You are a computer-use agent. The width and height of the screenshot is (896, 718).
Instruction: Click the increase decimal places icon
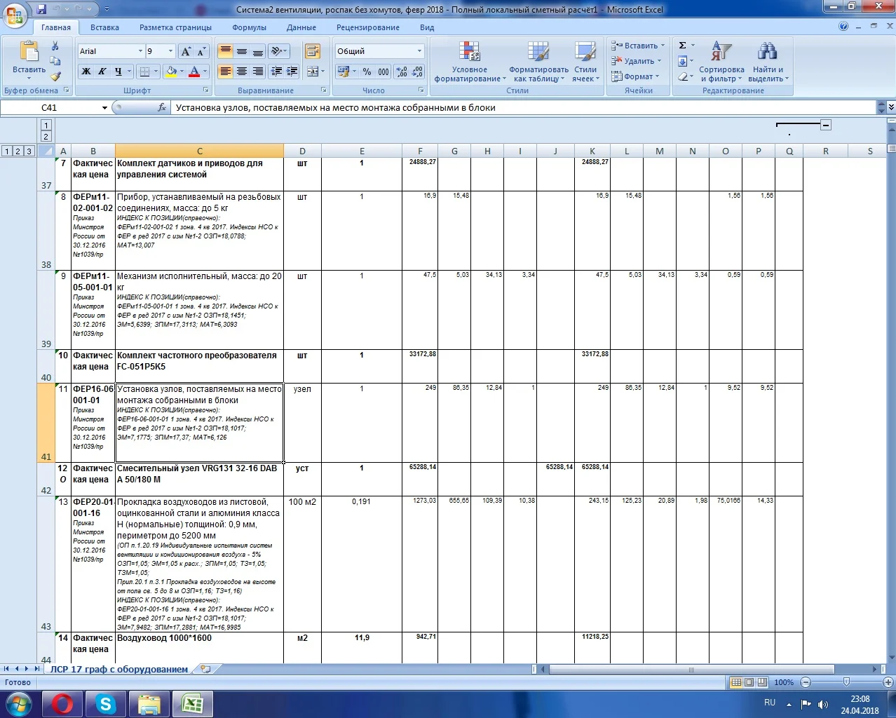pyautogui.click(x=402, y=72)
